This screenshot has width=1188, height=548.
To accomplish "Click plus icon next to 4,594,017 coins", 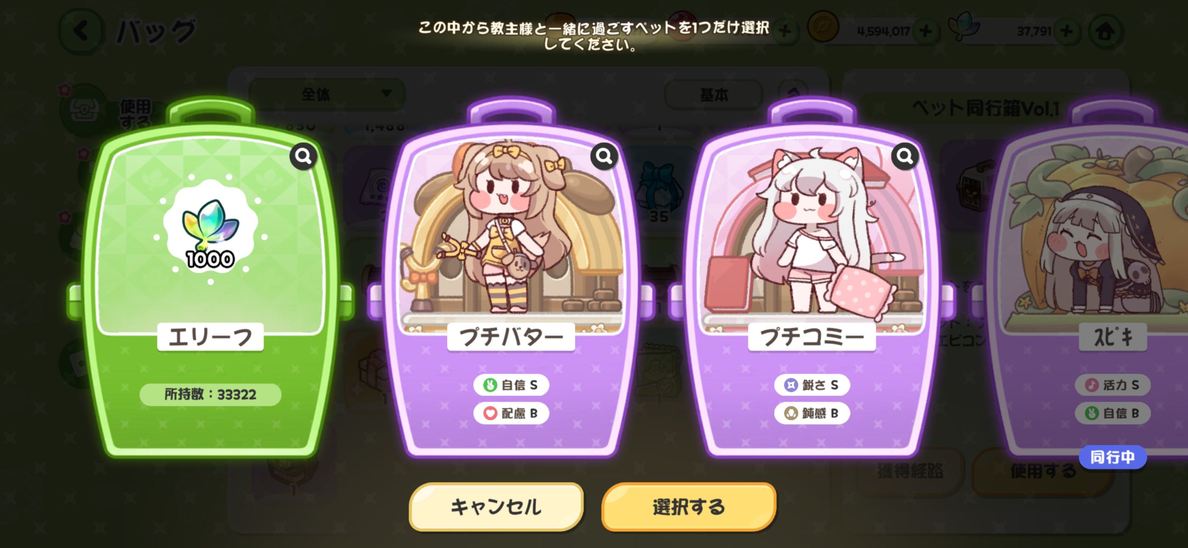I will click(x=925, y=31).
